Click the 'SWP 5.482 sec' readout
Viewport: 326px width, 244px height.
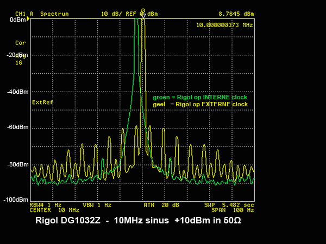229,205
